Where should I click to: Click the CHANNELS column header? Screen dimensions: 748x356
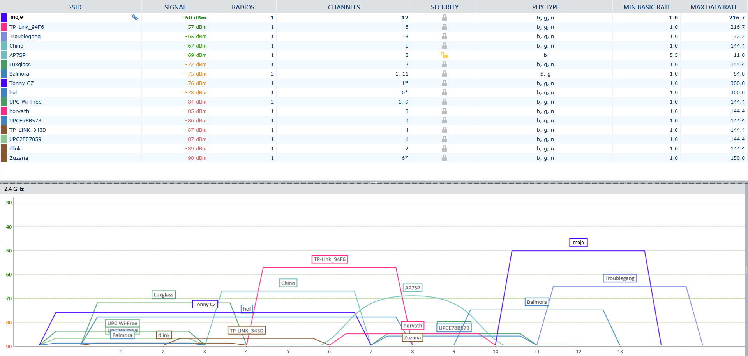point(344,7)
